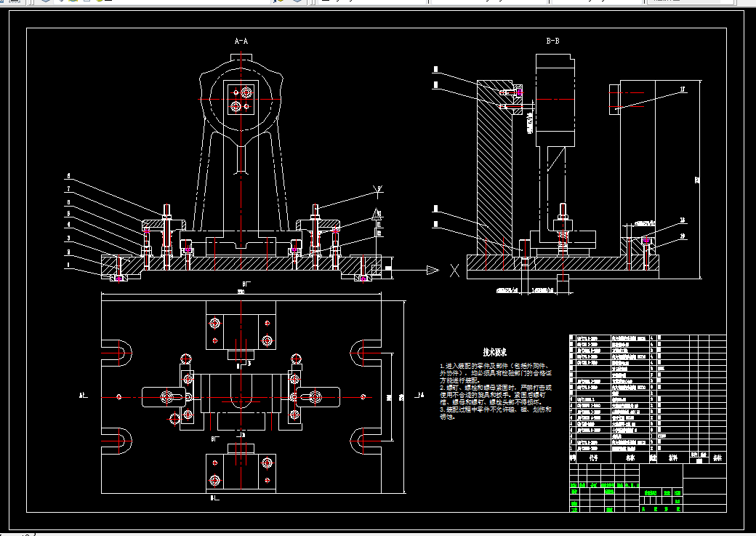The height and width of the screenshot is (536, 756).
Task: Select part balloon number "1" in A-A view
Action: point(68,265)
